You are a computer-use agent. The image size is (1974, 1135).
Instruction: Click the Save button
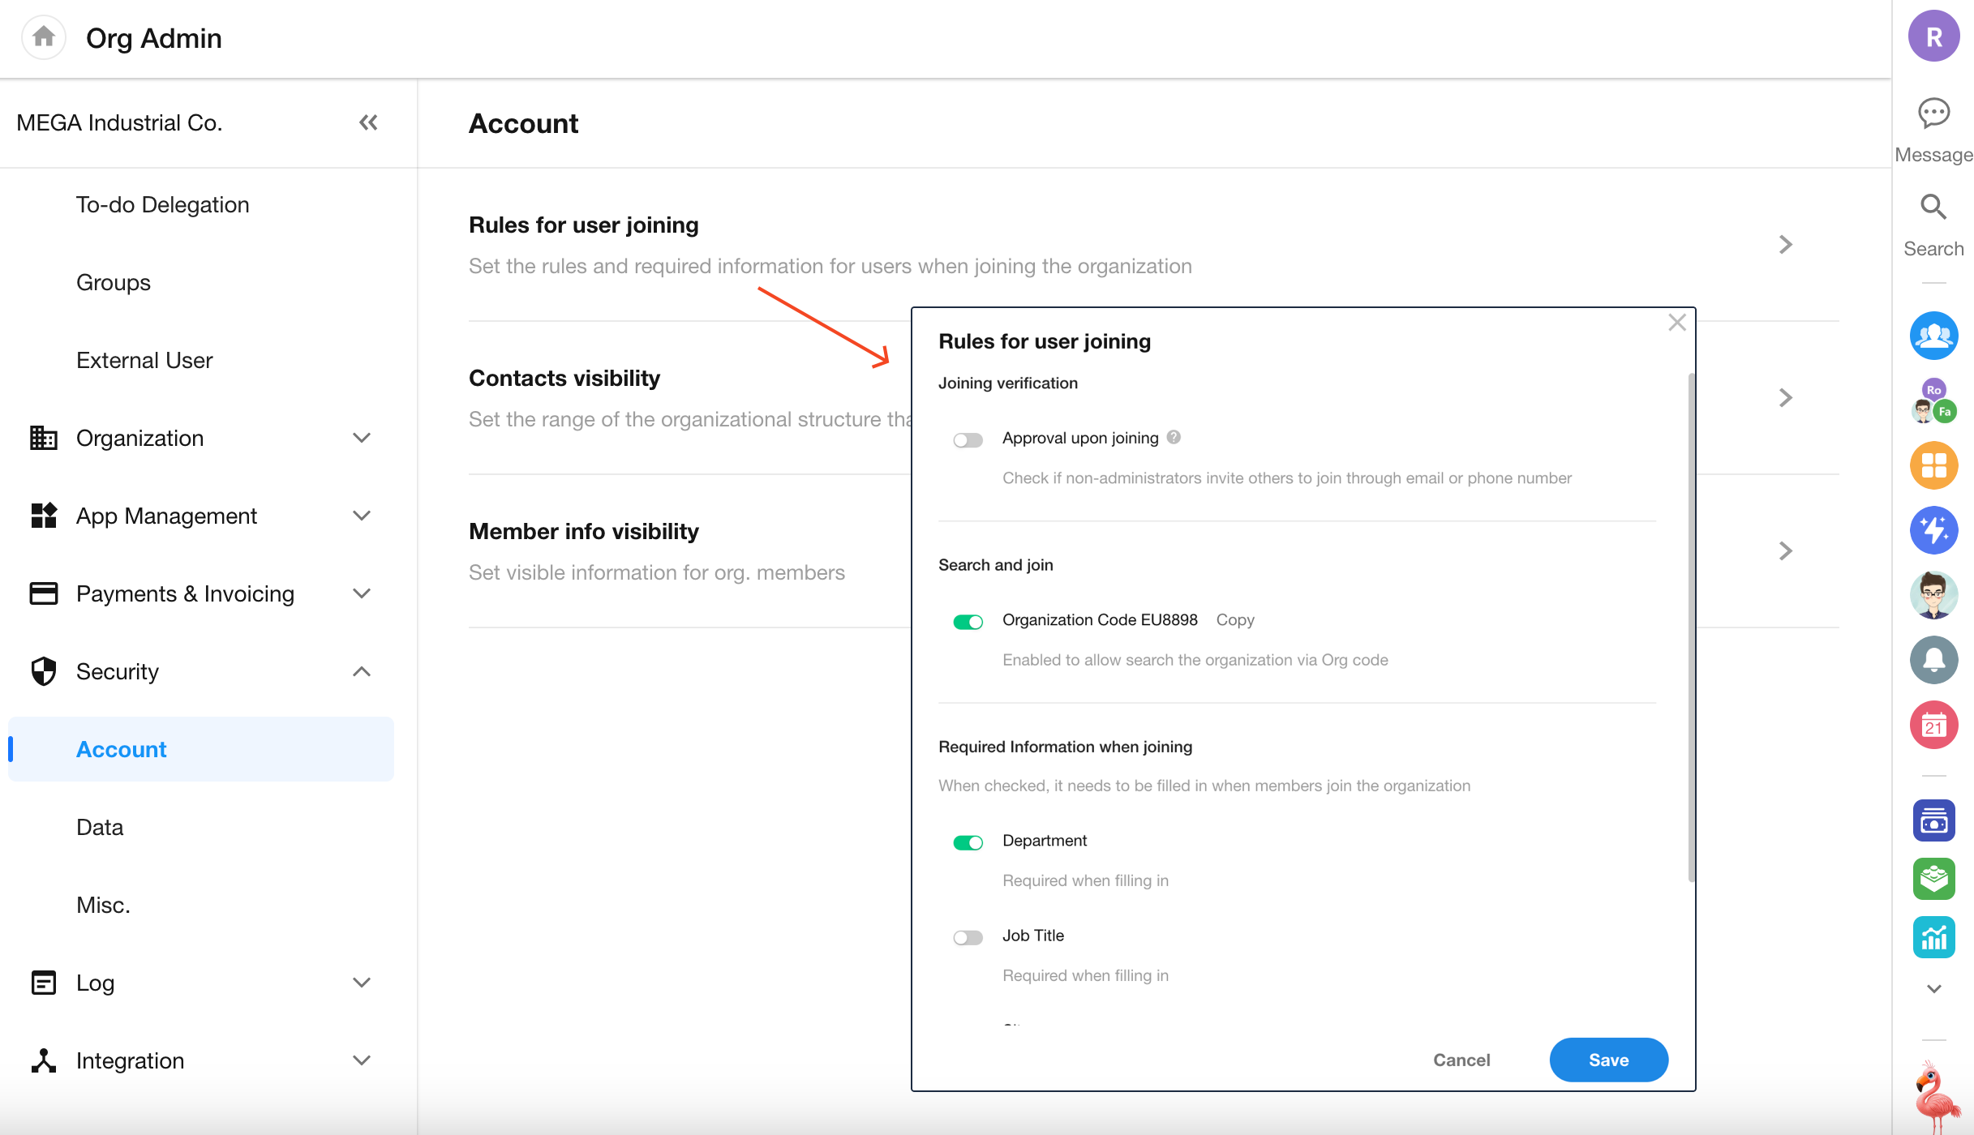click(x=1608, y=1060)
